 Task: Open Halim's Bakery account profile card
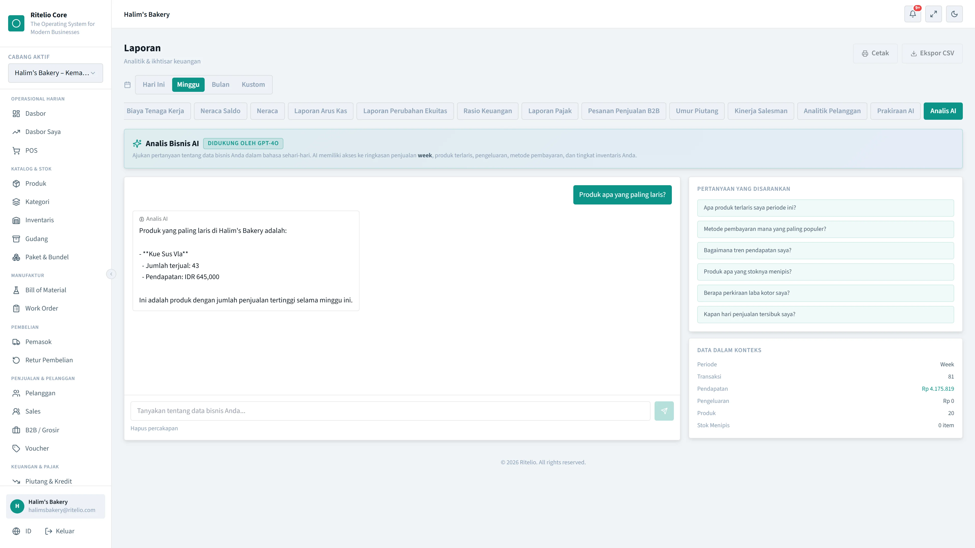[x=56, y=506]
